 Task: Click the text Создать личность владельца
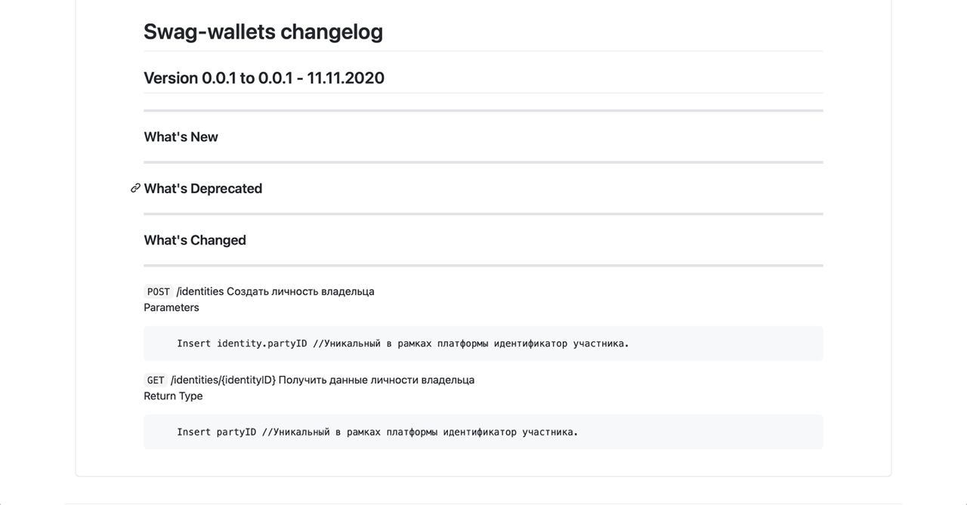[x=301, y=291]
